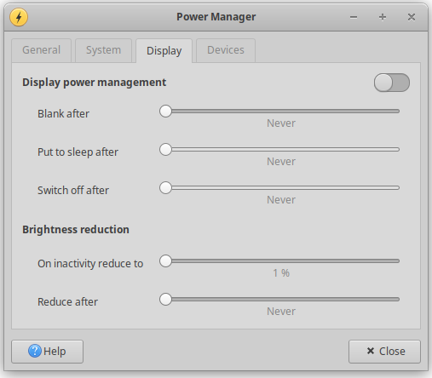
Task: Click the Never value under Put to sleep
Action: 281,162
